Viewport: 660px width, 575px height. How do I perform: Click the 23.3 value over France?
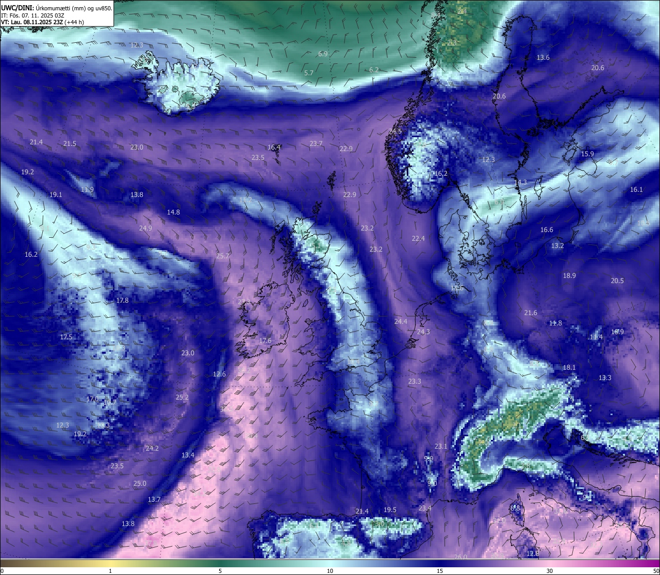415,381
